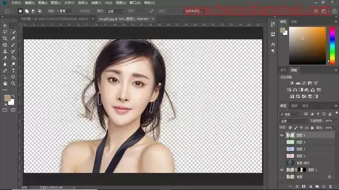Viewport: 339px width, 190px height.
Task: Show layer 2 with pink thumbnail
Action: tap(282, 156)
